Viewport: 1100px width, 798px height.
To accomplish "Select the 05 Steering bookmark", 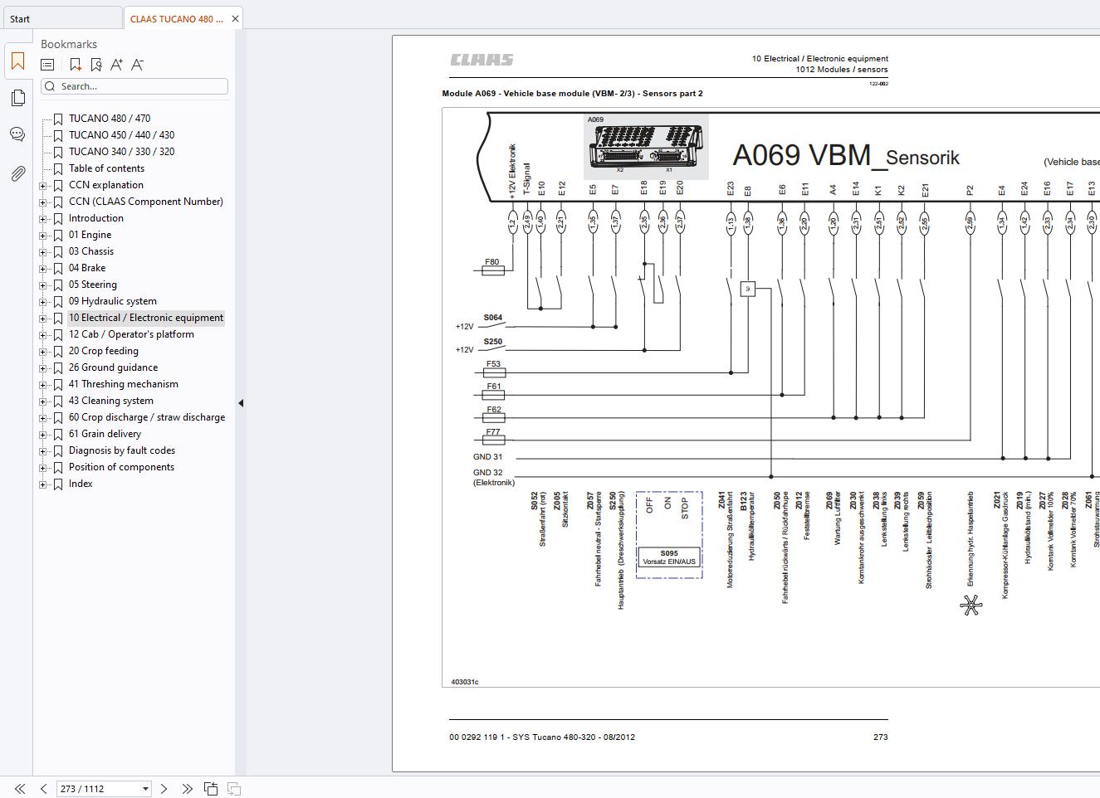I will coord(93,285).
